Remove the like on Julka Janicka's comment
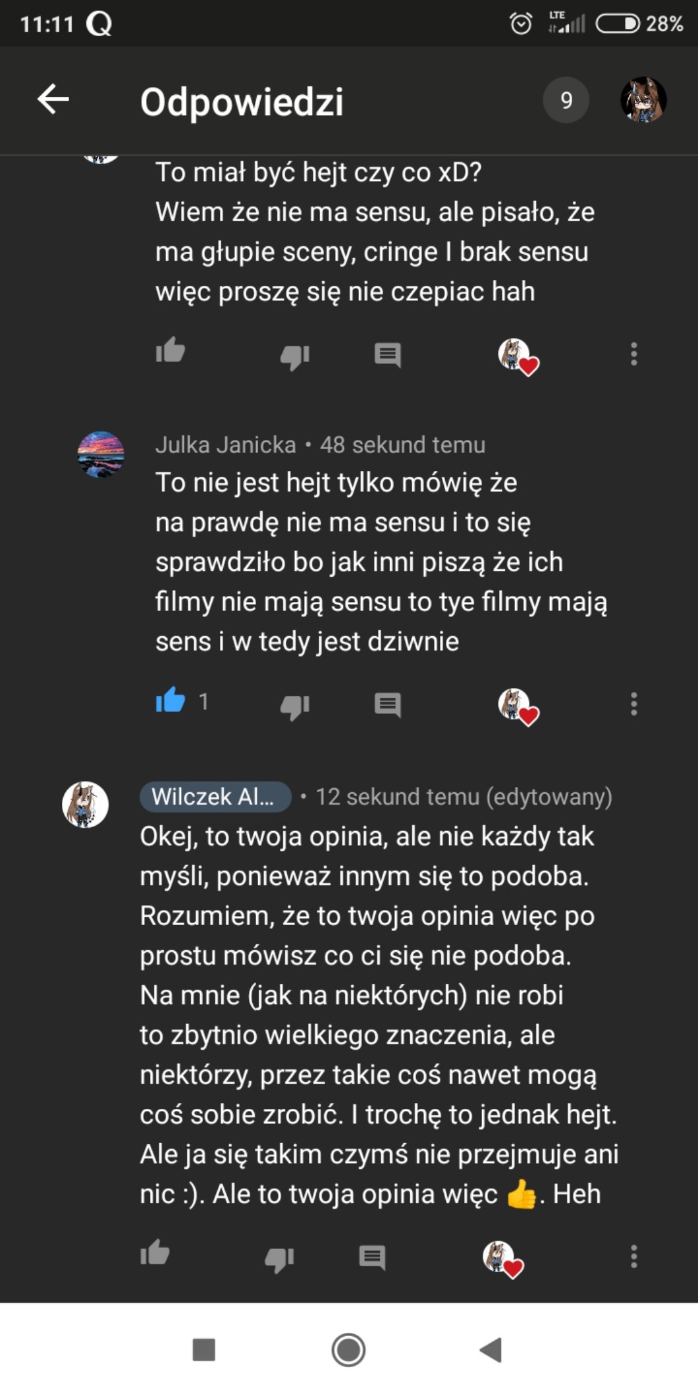Image resolution: width=698 pixels, height=1396 pixels. [170, 701]
